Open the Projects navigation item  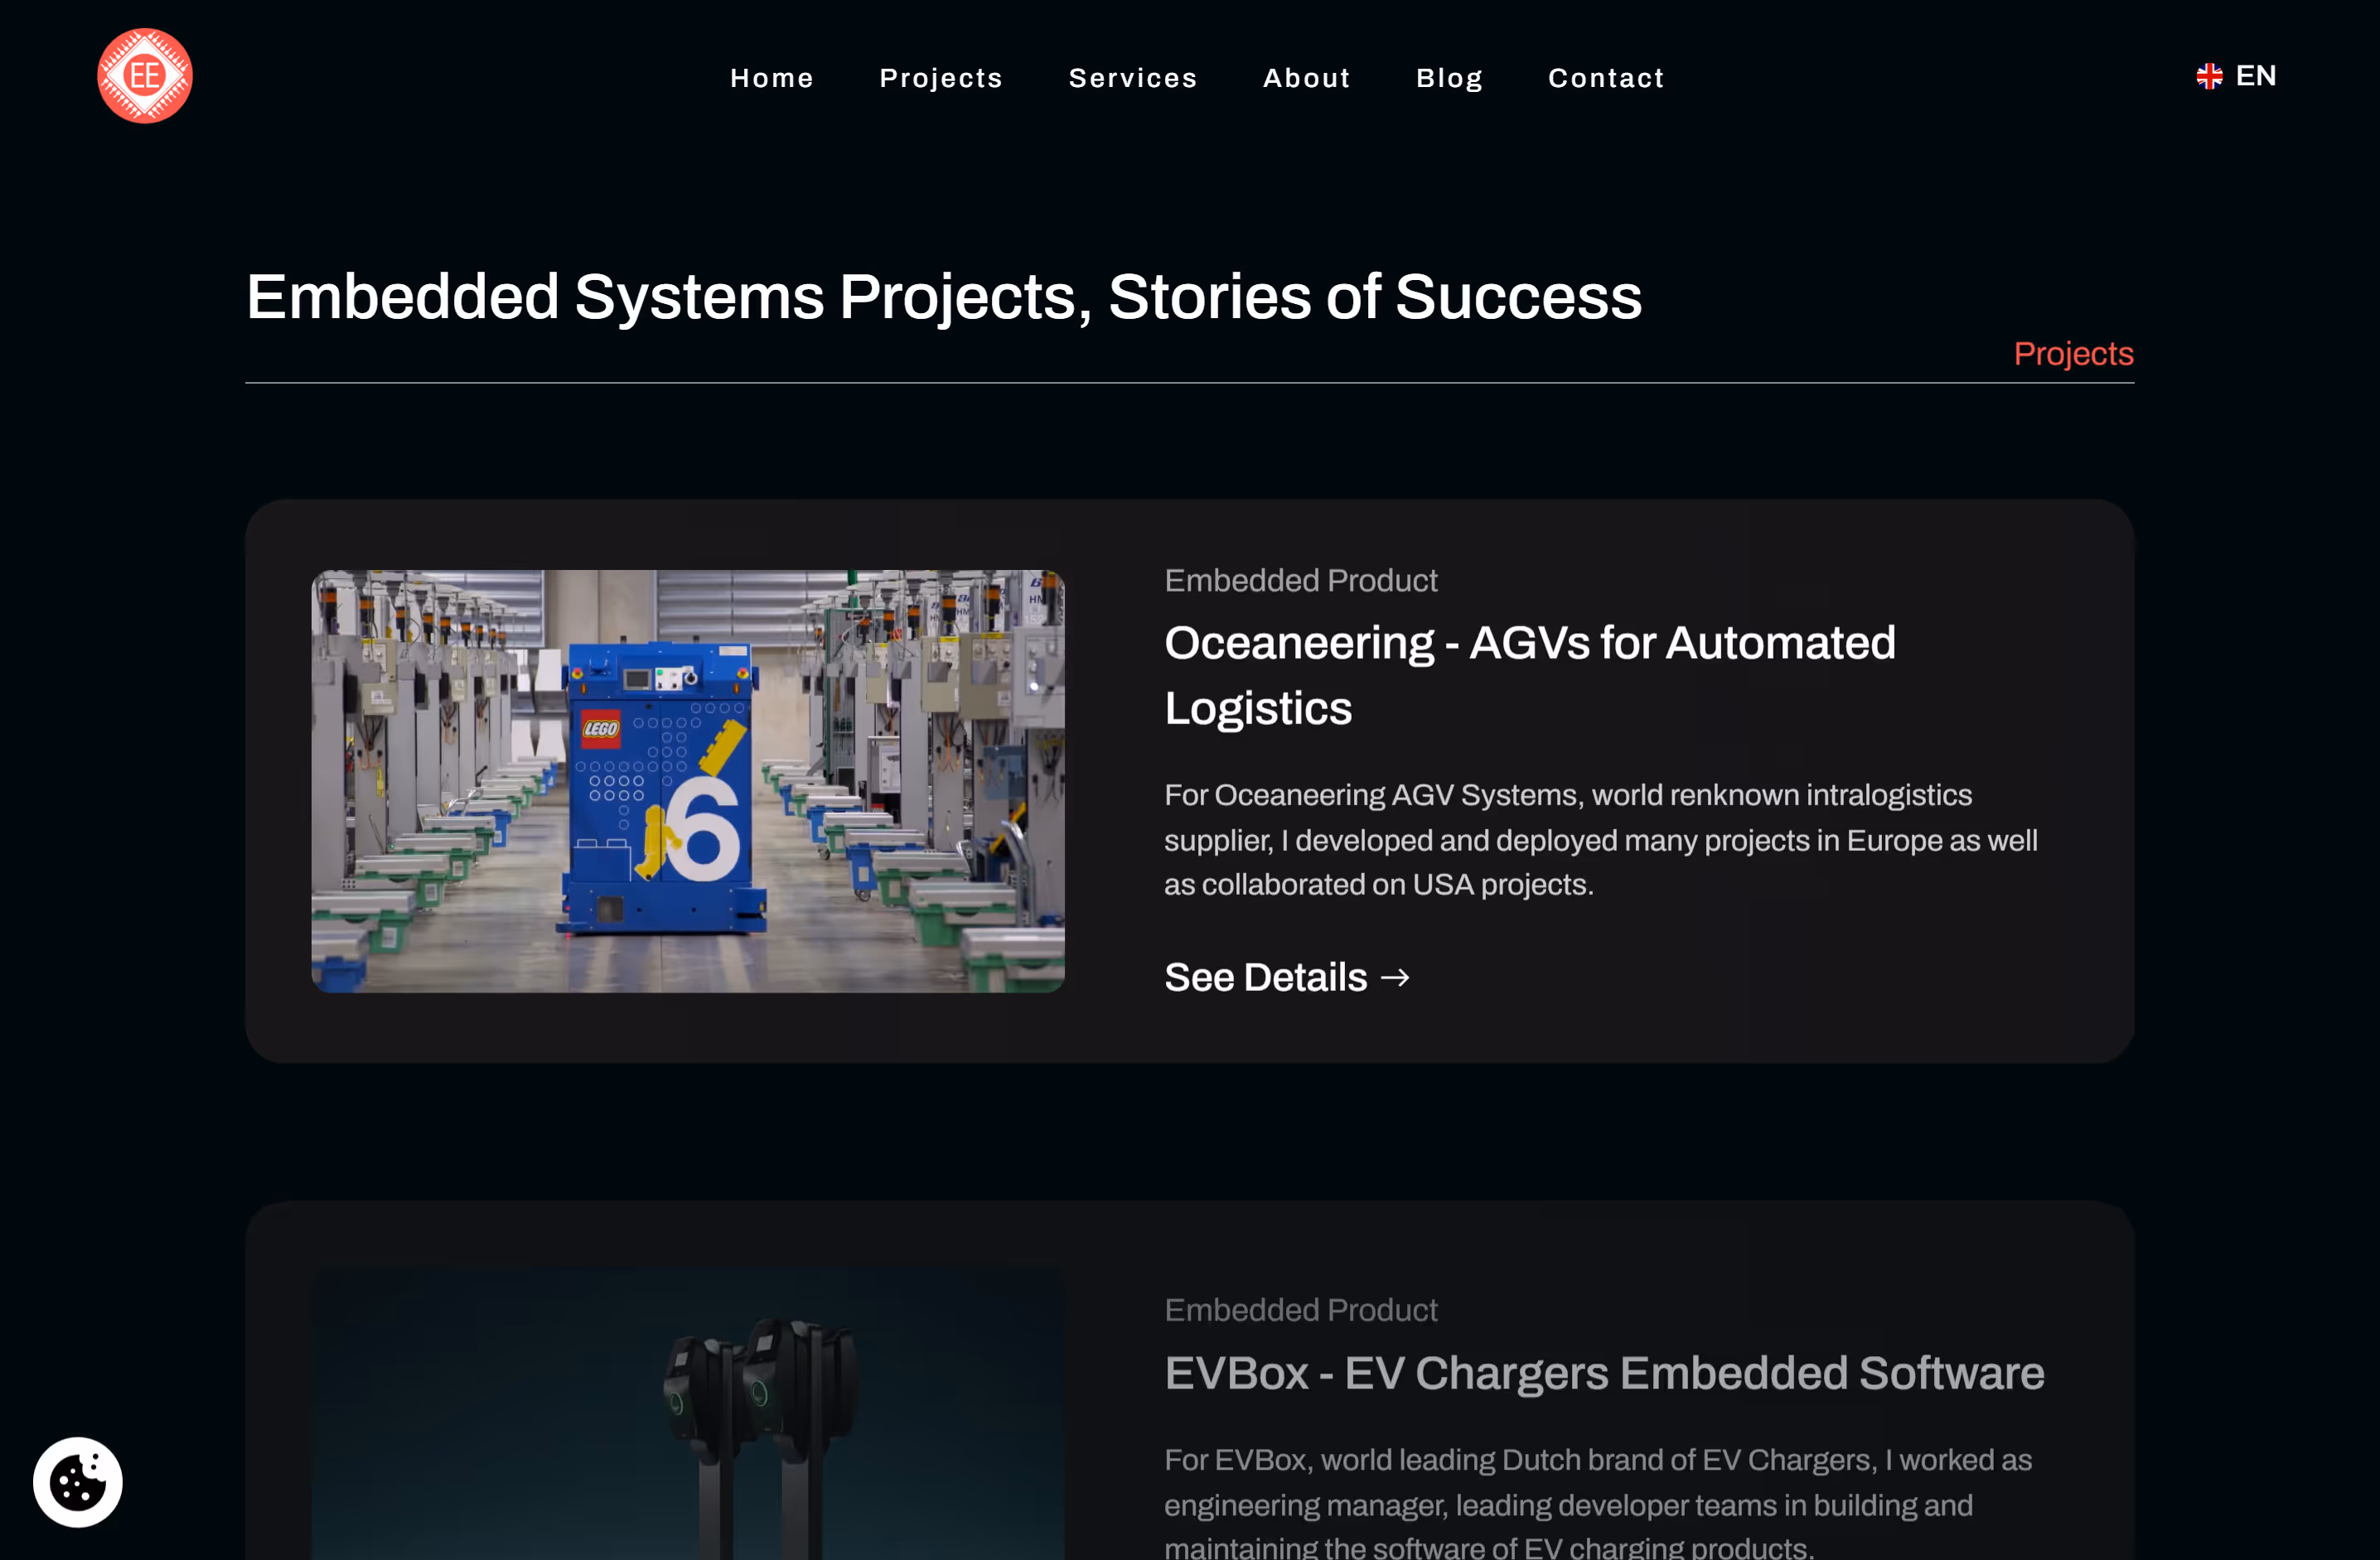(941, 78)
